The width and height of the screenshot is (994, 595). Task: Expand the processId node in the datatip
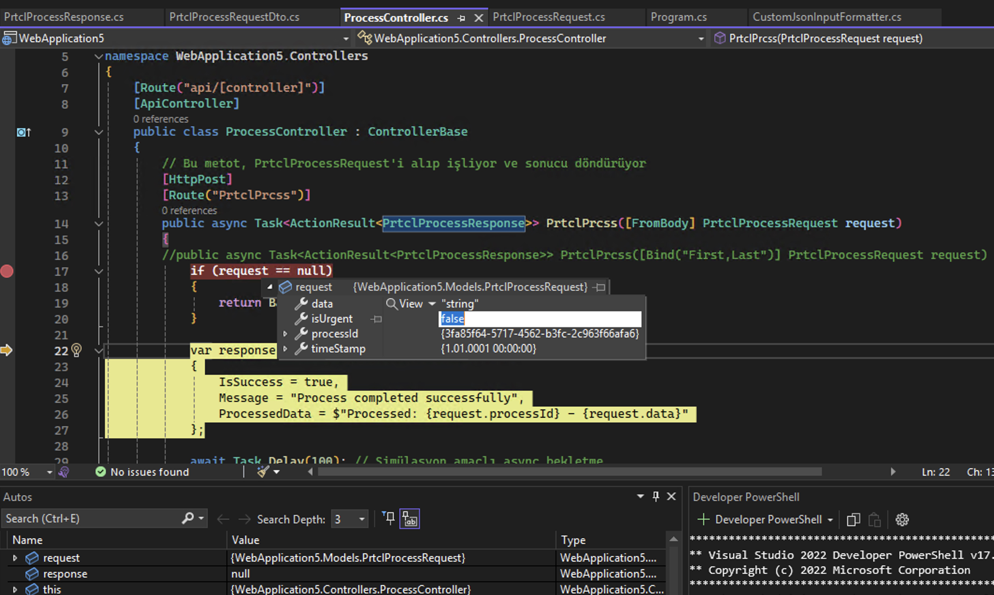pos(285,334)
